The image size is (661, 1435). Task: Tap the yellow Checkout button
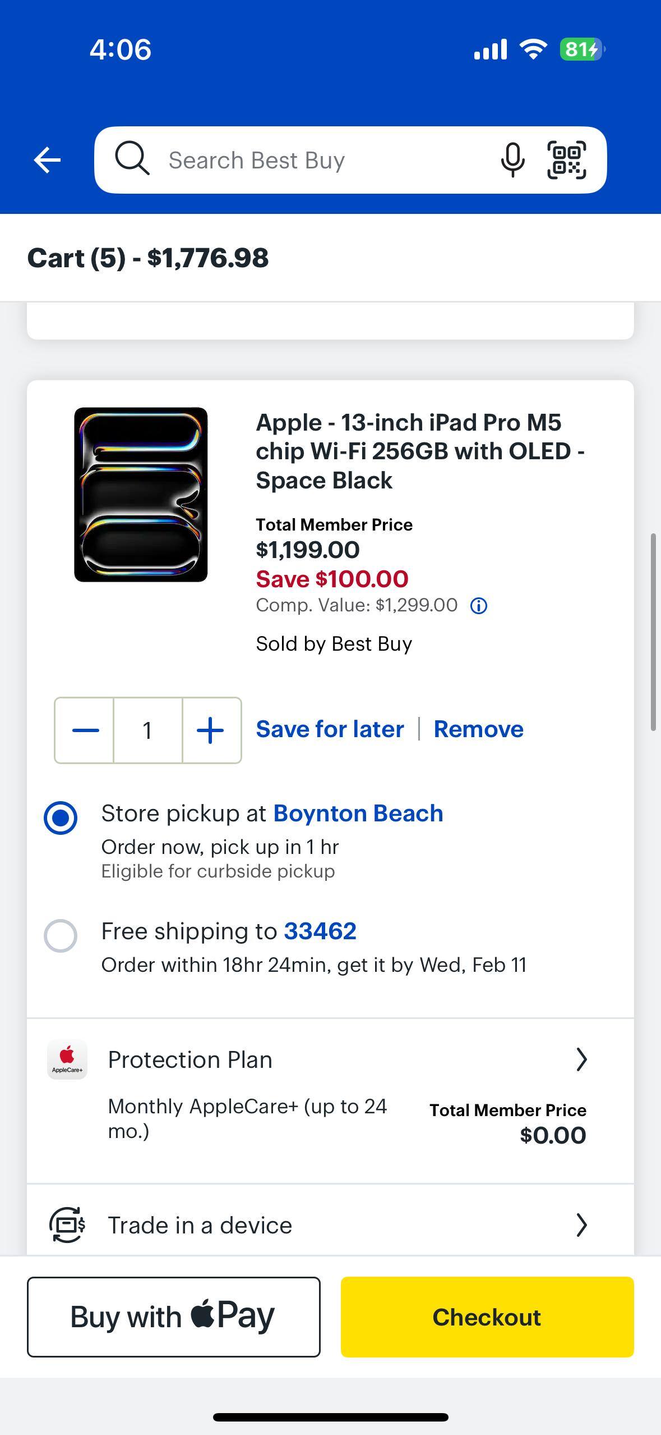pyautogui.click(x=487, y=1318)
